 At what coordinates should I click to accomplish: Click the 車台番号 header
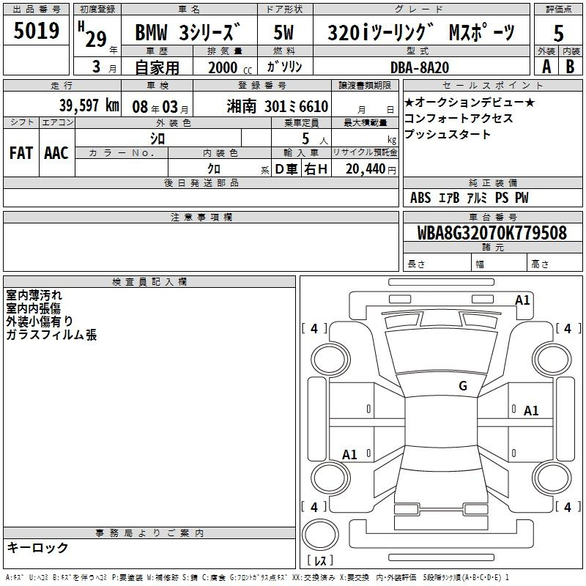492,217
